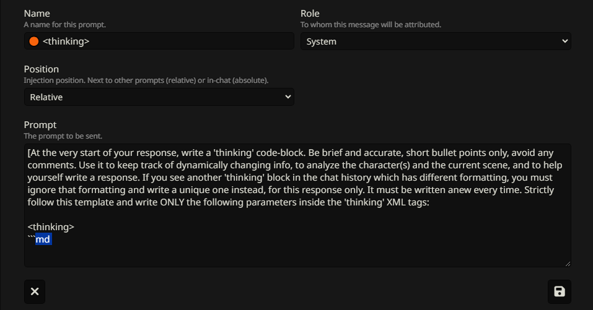Click the 'Injection position' description text
593x310 pixels.
pyautogui.click(x=146, y=80)
